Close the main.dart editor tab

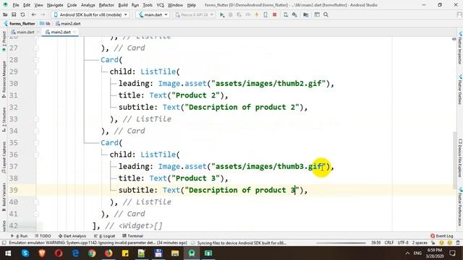click(x=38, y=32)
